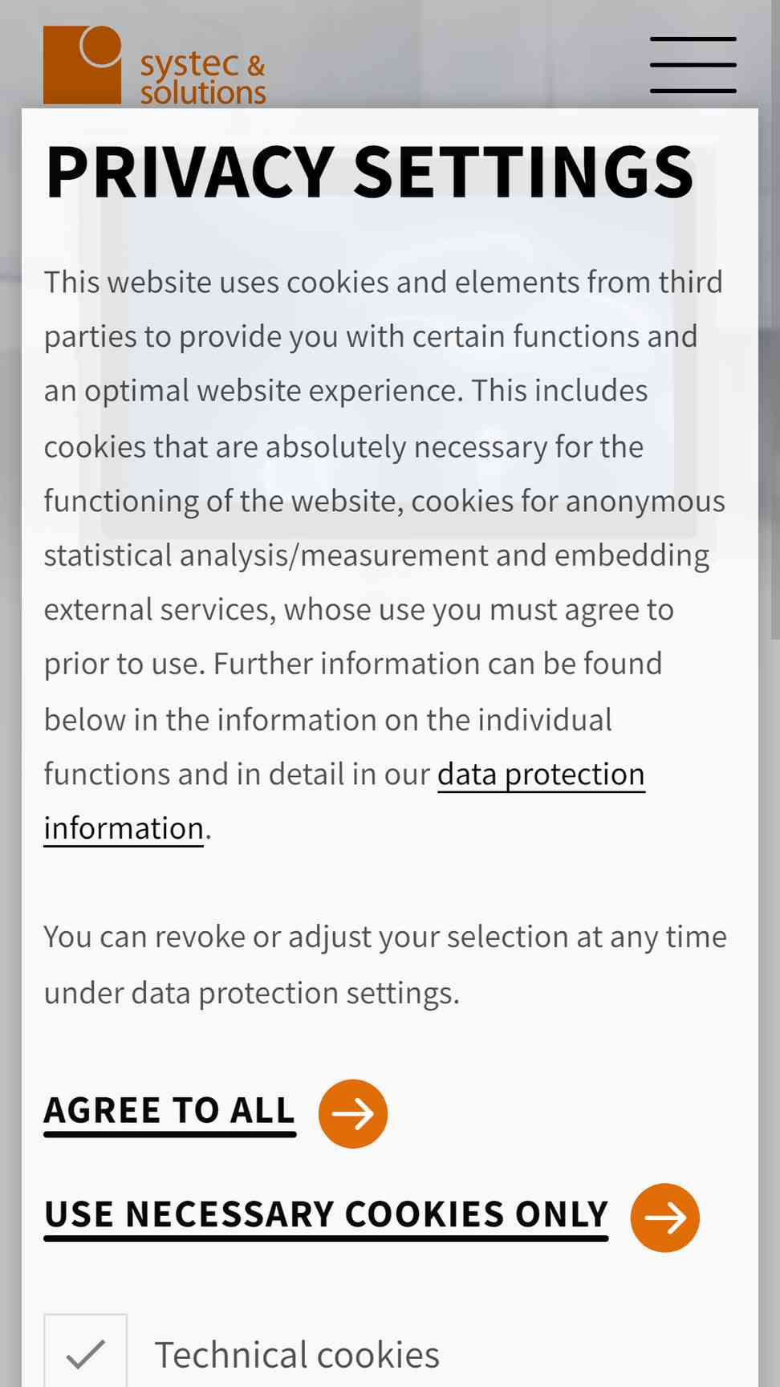The image size is (780, 1387).
Task: Click the revoke or adjust selection paragraph
Action: click(385, 965)
